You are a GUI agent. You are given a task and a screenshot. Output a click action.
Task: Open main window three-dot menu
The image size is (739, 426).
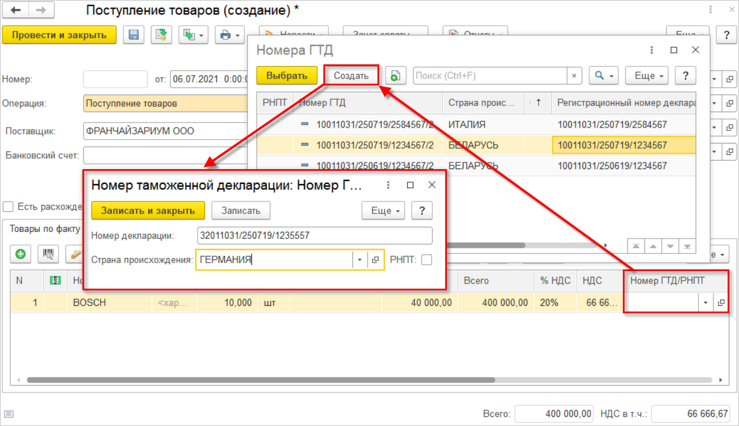(x=710, y=10)
